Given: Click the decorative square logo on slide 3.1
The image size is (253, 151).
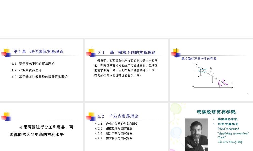Looking at the screenshot, I should pos(92,52).
